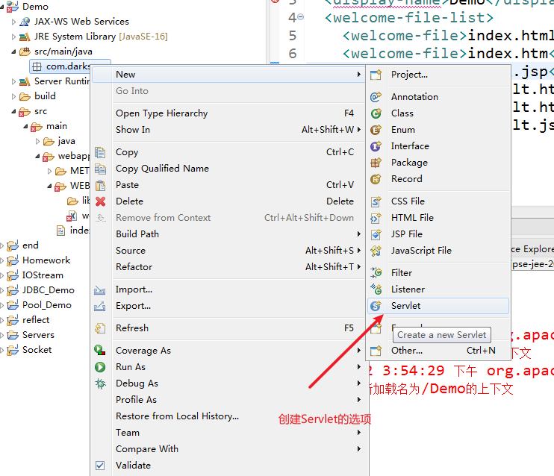Click the Debug As bug icon

pyautogui.click(x=100, y=383)
